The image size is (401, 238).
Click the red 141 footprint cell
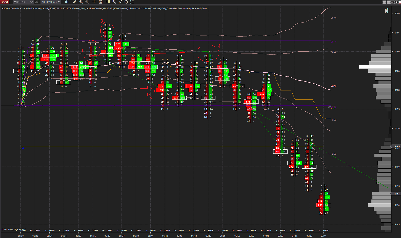(248, 102)
